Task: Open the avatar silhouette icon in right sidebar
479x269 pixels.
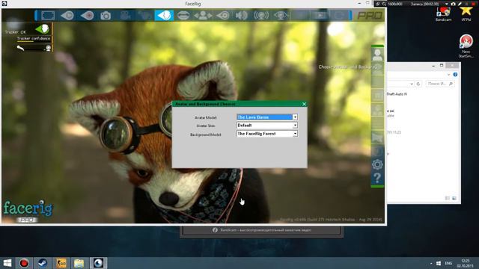Action: pos(377,55)
